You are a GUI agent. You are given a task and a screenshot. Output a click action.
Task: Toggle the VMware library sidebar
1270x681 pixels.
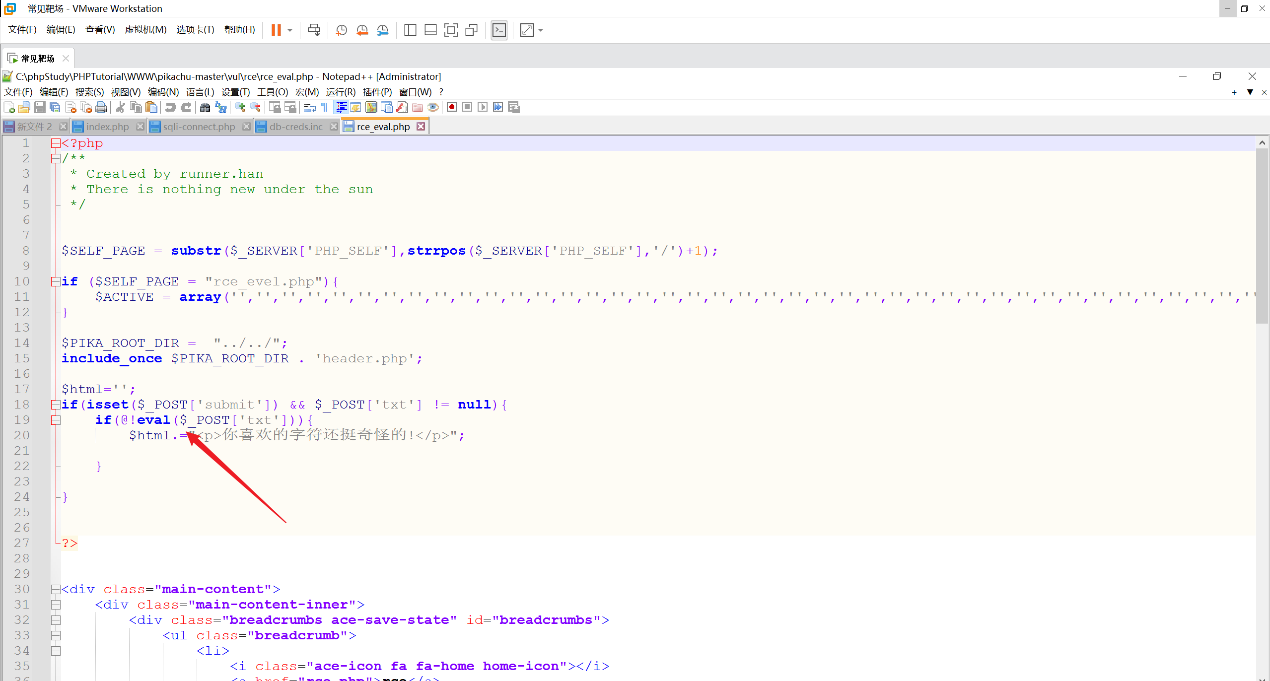coord(410,30)
